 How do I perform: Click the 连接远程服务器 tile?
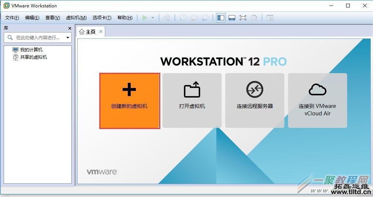(x=255, y=100)
